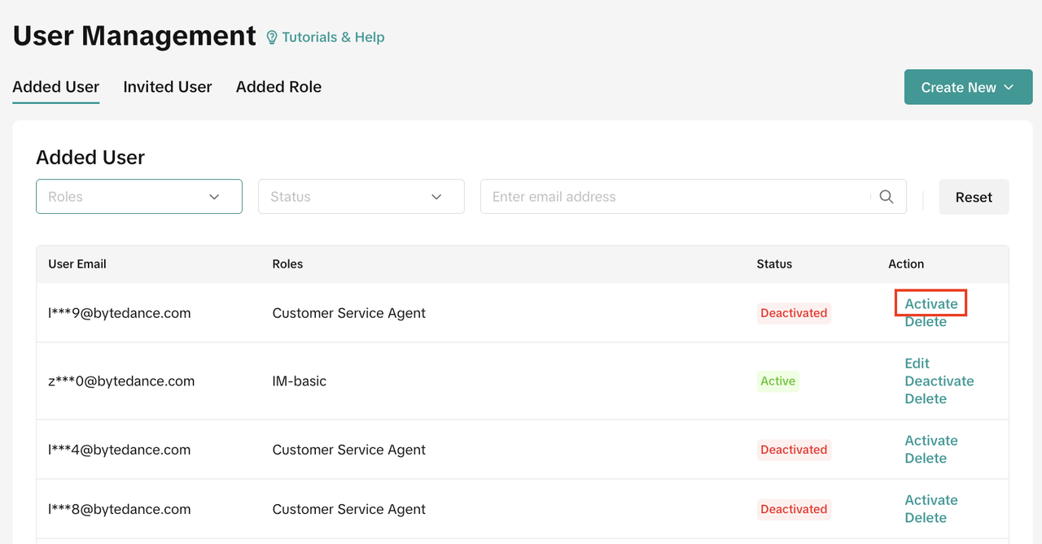Switch to the Added Role tab

[x=278, y=87]
